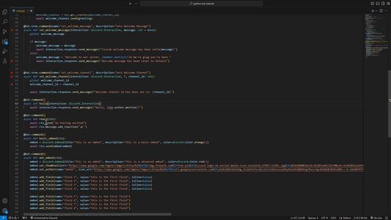Open Problems from errors and warnings status
391x220 pixels.
point(14,218)
